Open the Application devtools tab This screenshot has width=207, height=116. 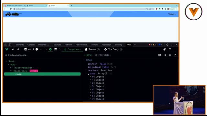coord(106,45)
